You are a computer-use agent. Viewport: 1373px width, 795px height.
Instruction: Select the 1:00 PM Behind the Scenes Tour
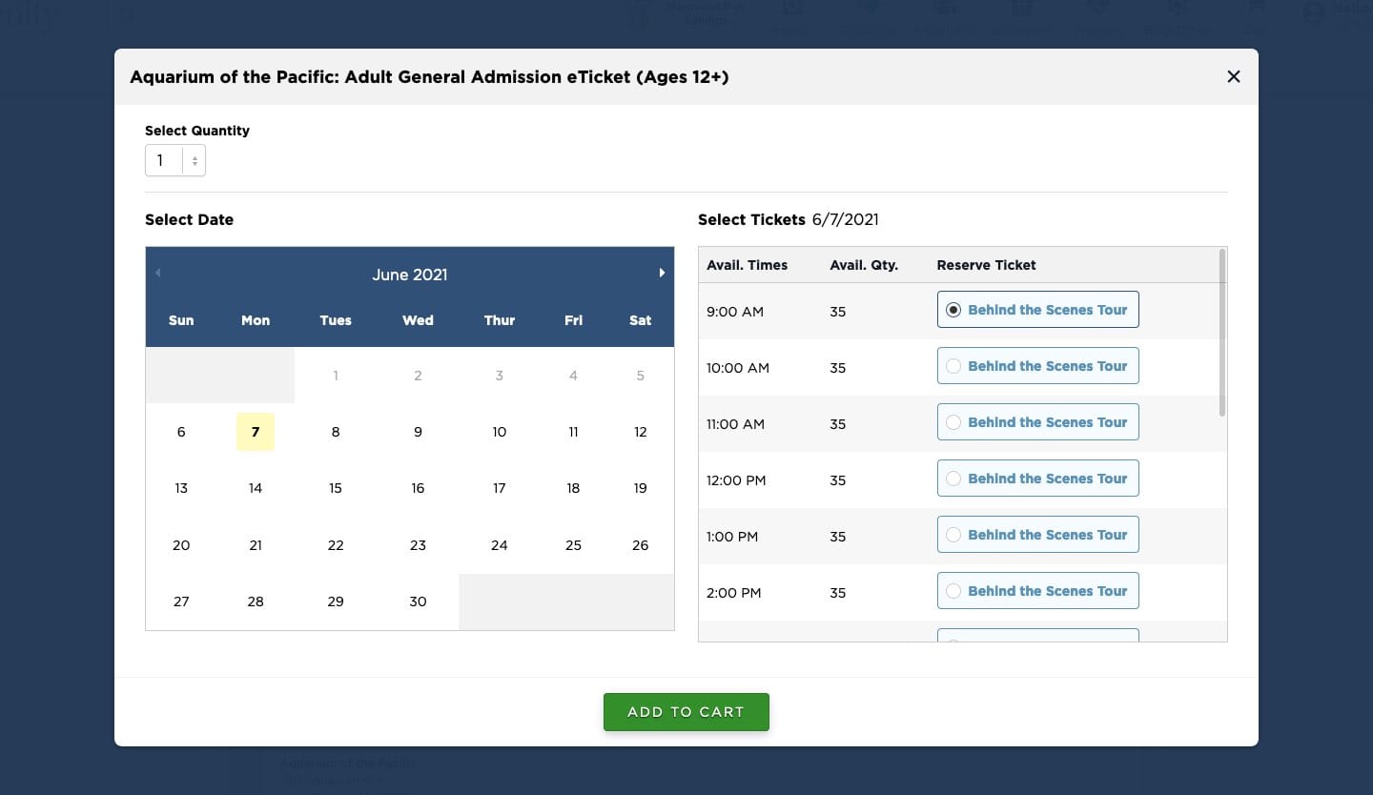pos(1037,535)
